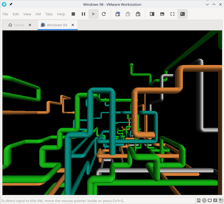This screenshot has width=224, height=204.
Task: Take a snapshot of the VM
Action: click(x=118, y=14)
